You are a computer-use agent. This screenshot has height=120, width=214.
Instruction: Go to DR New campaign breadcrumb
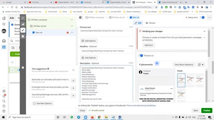tap(95, 17)
